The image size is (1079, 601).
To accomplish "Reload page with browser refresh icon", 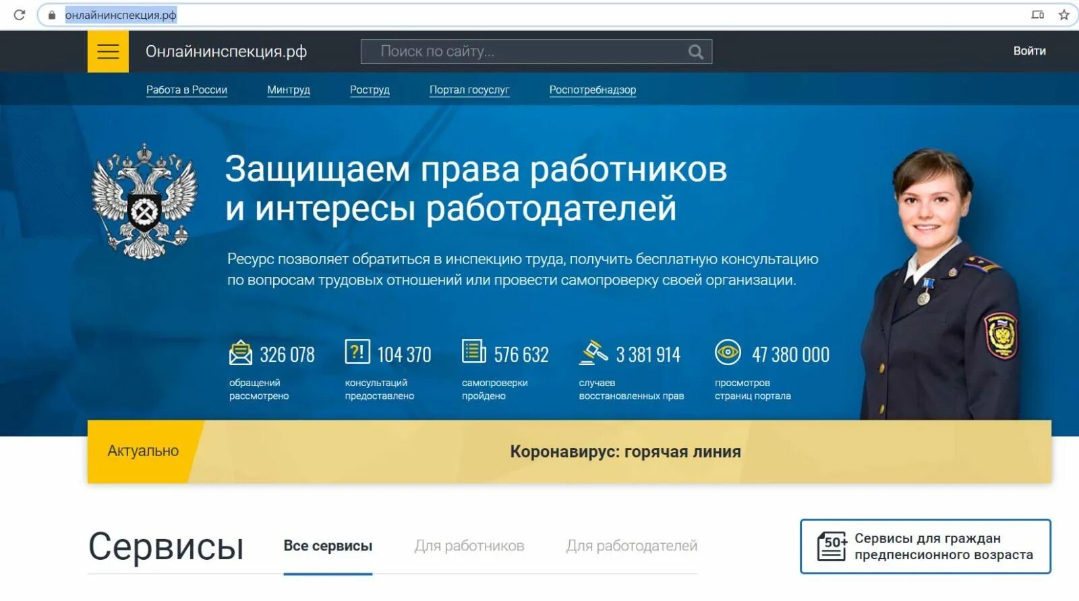I will 19,15.
